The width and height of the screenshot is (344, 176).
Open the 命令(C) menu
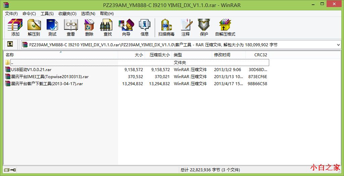pyautogui.click(x=29, y=14)
